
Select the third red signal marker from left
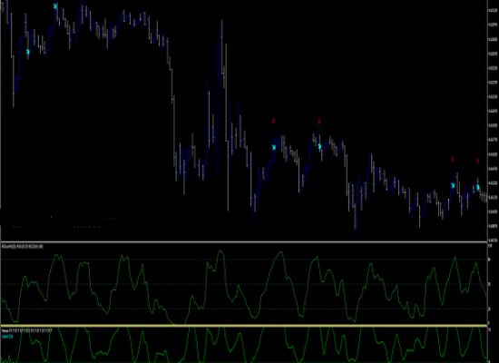point(453,159)
